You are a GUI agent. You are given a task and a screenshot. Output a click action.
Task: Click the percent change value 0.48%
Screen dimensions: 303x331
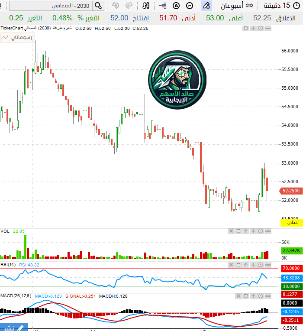click(62, 18)
